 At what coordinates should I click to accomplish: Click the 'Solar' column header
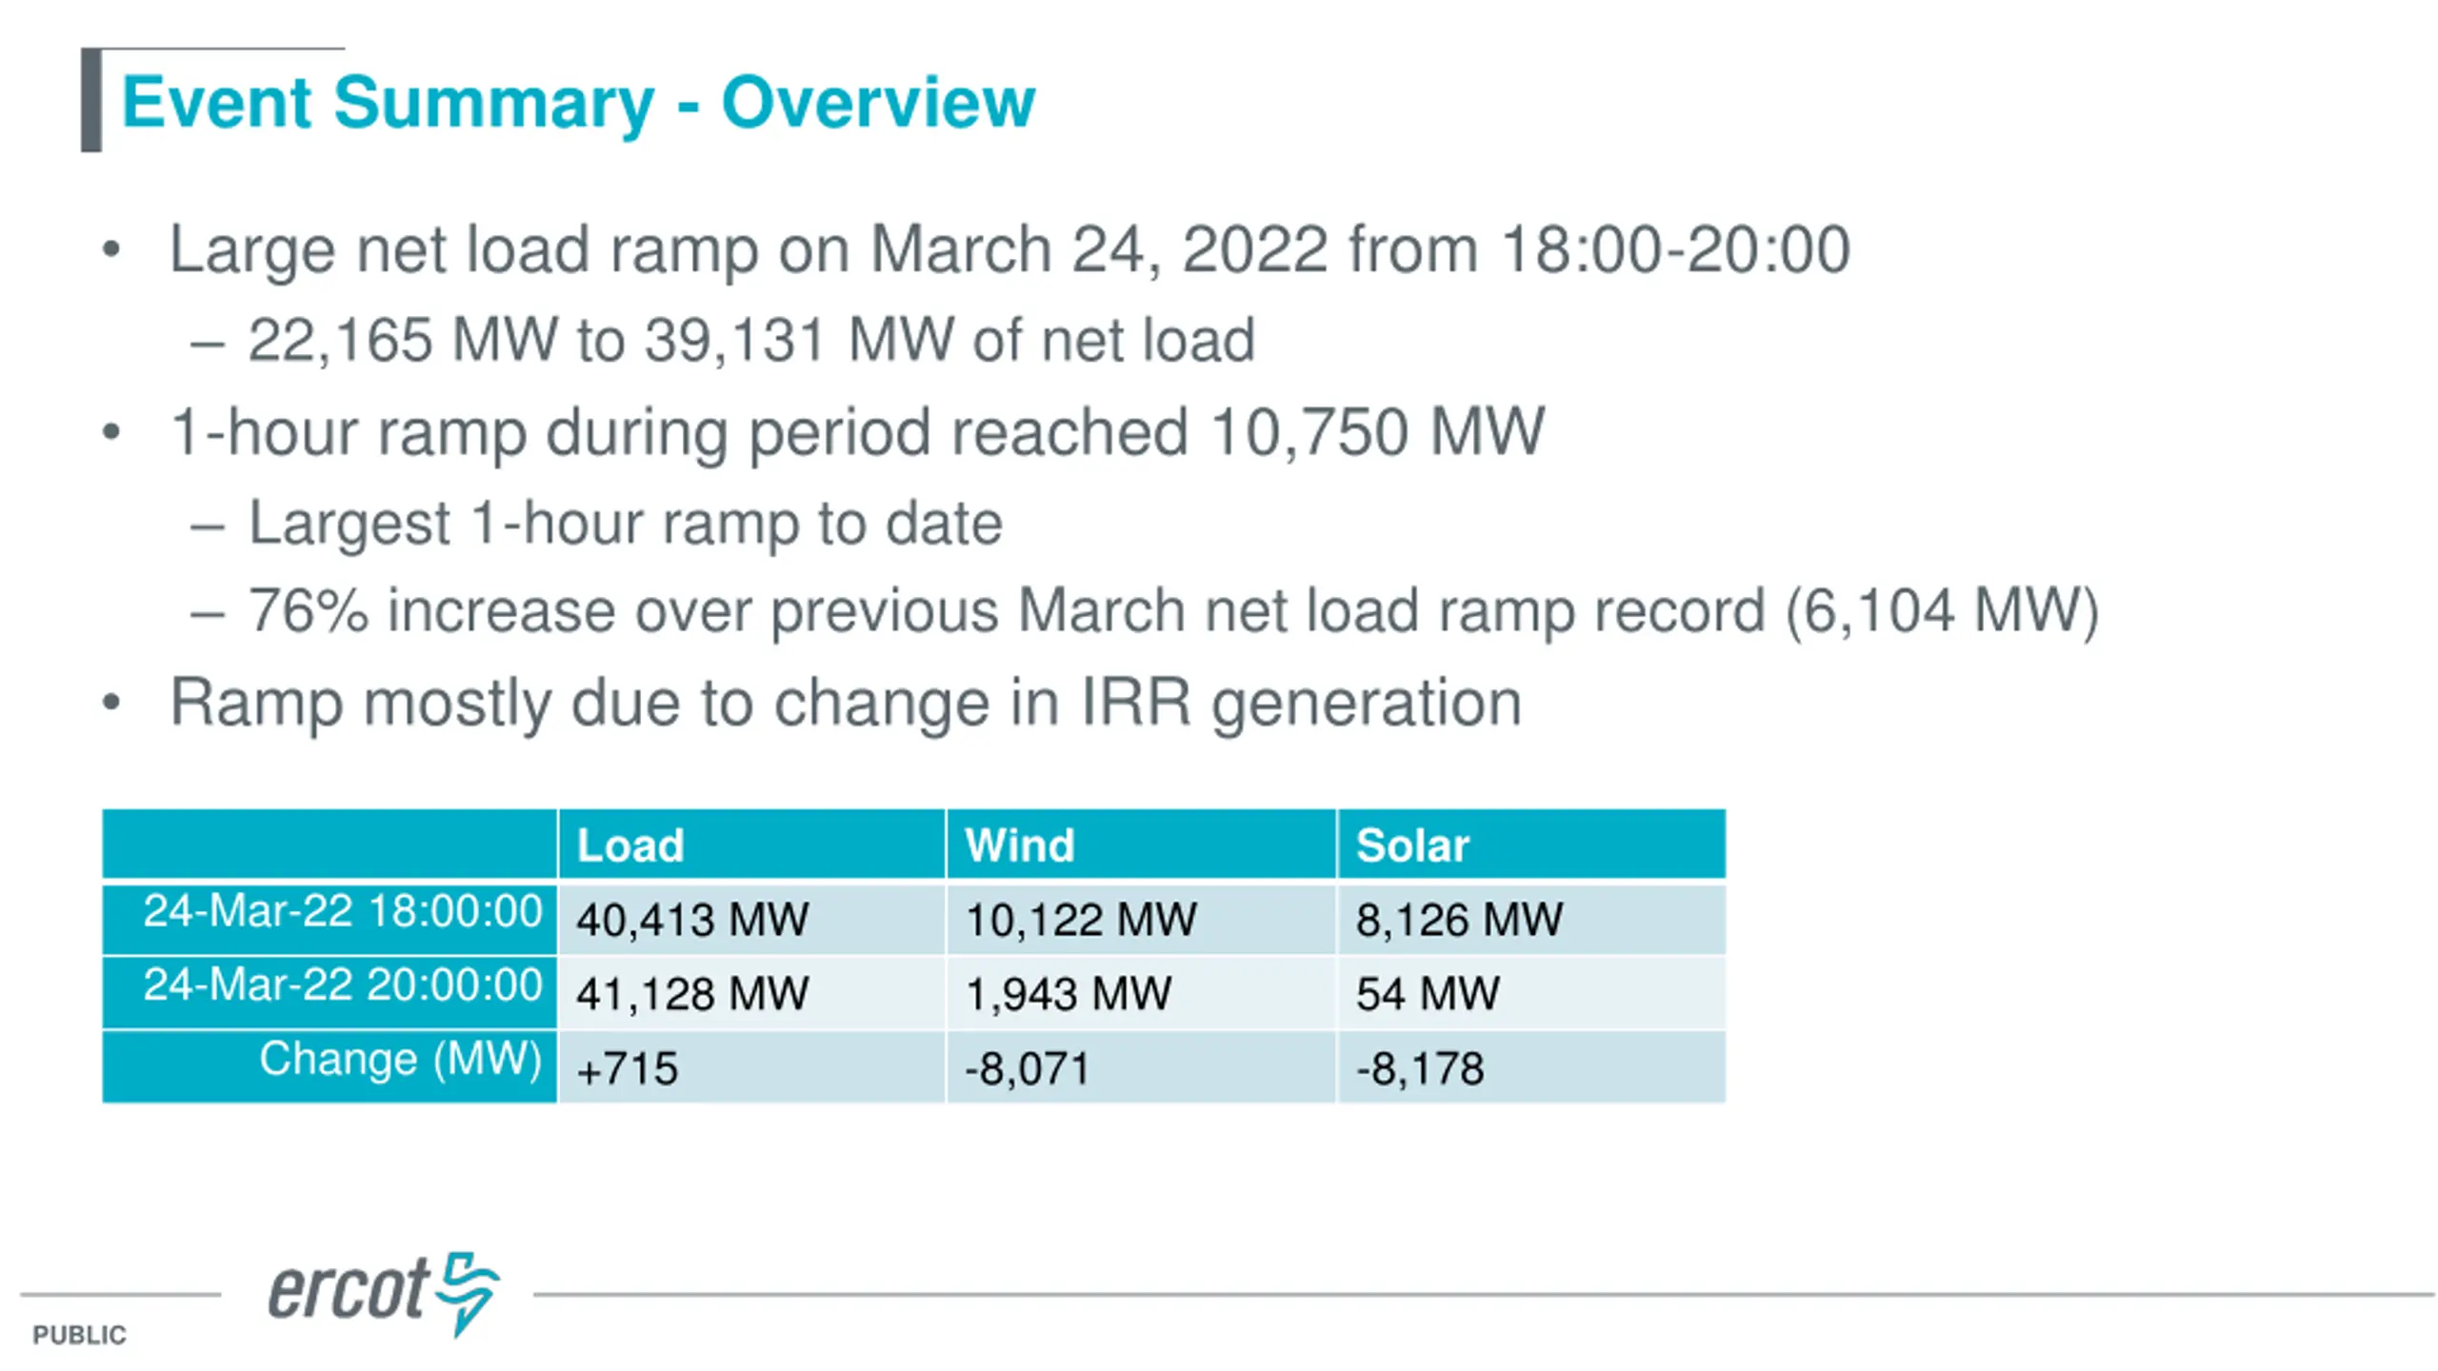(x=1531, y=844)
